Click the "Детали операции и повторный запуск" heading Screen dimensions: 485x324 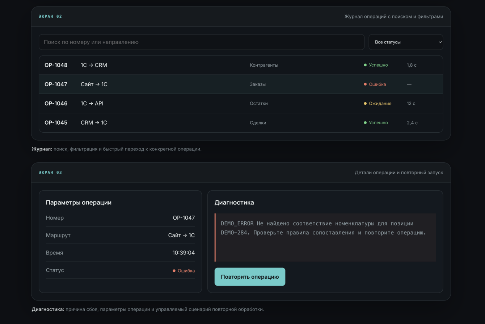399,173
